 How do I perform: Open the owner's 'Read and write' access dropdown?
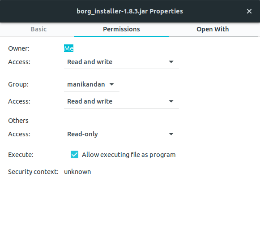[121, 62]
